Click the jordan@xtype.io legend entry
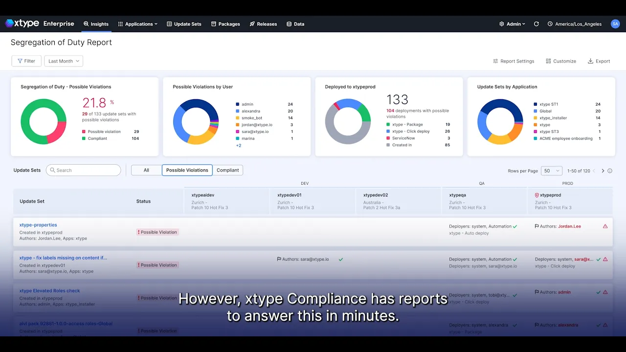The image size is (626, 352). 264,125
